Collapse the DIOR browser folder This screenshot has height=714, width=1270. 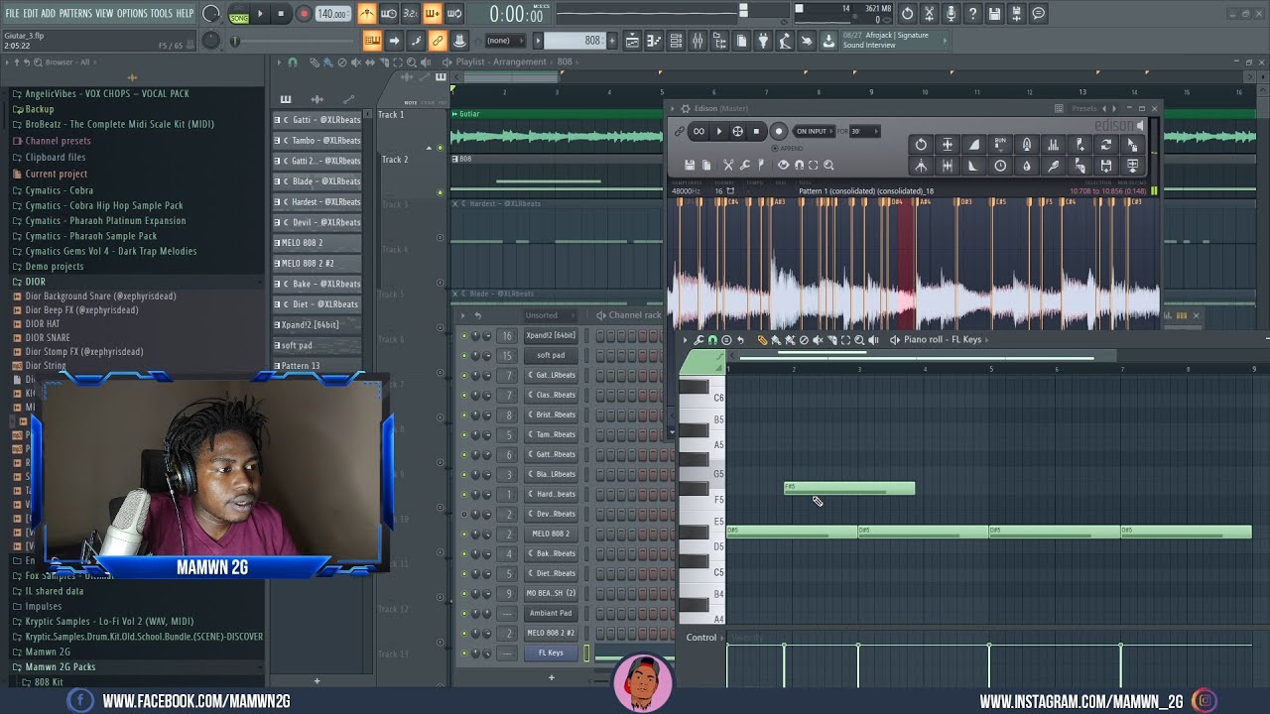click(36, 282)
